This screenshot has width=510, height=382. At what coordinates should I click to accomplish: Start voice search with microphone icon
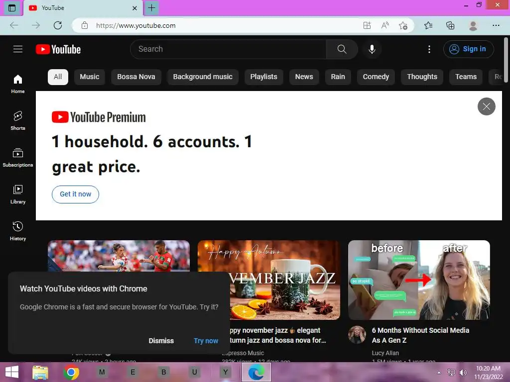coord(372,49)
